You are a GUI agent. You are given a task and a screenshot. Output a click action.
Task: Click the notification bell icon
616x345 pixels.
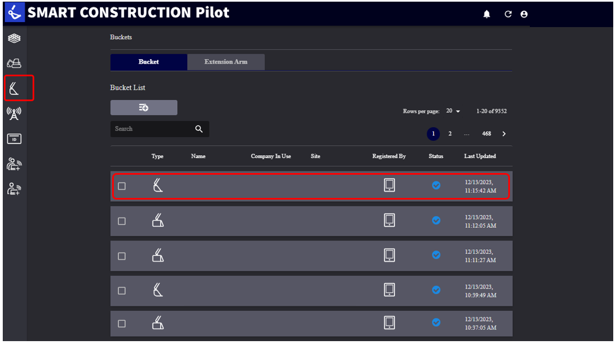click(487, 14)
